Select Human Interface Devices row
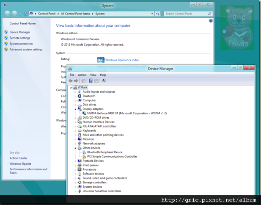 click(99, 122)
